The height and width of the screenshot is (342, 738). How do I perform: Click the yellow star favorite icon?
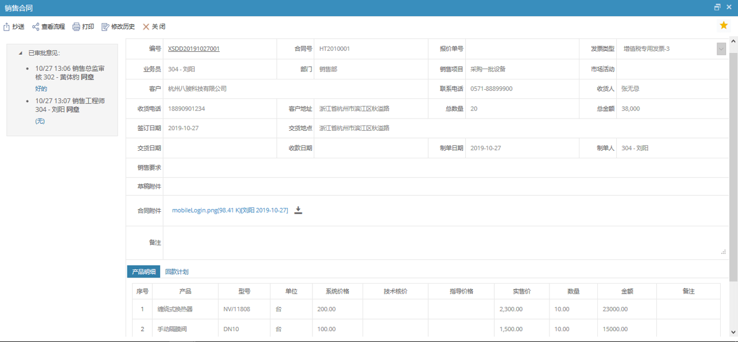(x=724, y=25)
